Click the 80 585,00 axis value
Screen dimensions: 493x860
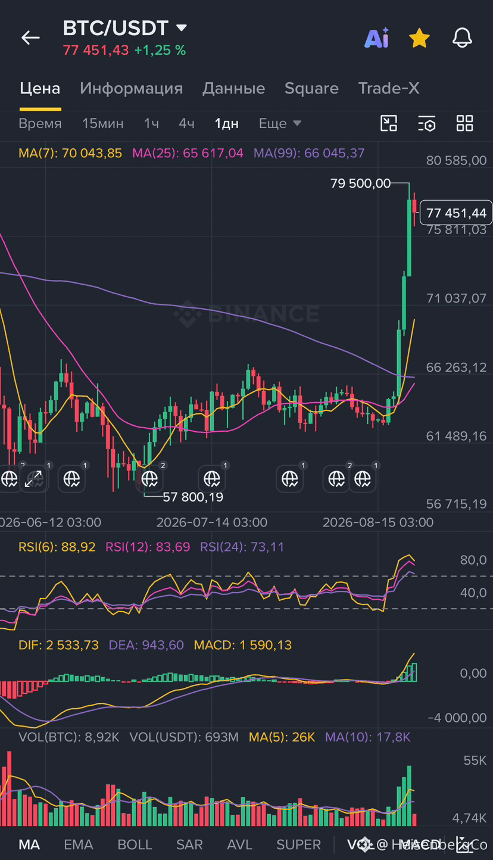457,160
